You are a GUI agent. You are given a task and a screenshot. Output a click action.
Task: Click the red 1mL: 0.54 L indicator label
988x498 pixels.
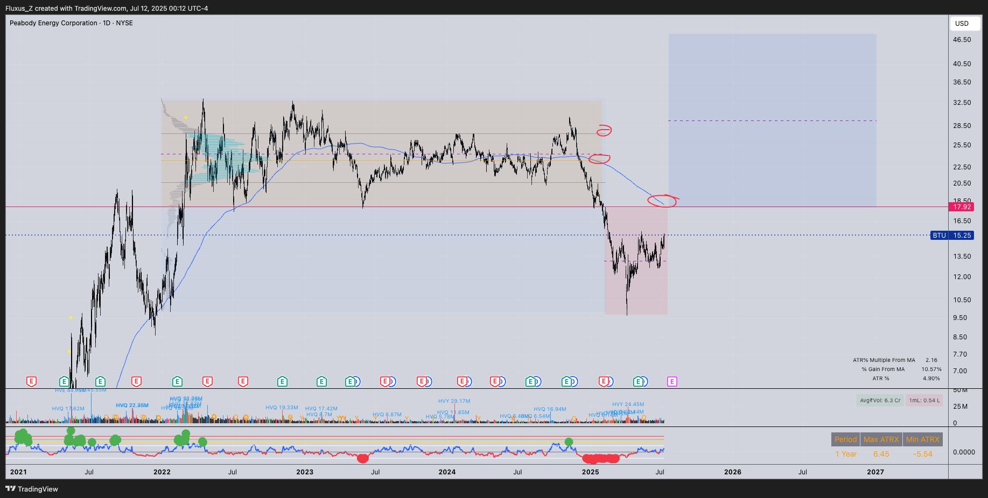924,401
